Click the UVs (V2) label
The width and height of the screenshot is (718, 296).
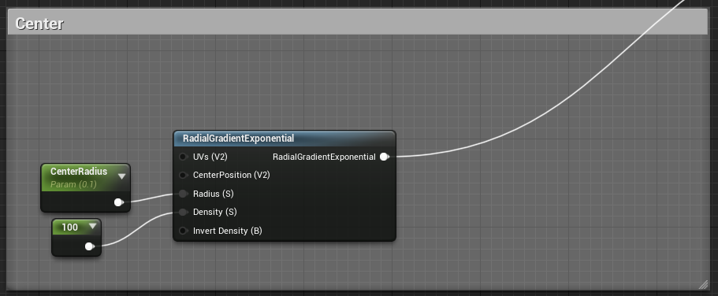pyautogui.click(x=210, y=157)
